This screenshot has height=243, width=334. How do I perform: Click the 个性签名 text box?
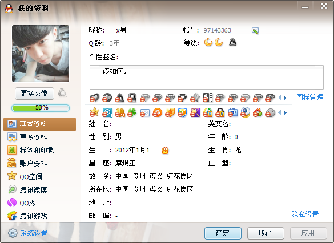pyautogui.click(x=207, y=77)
